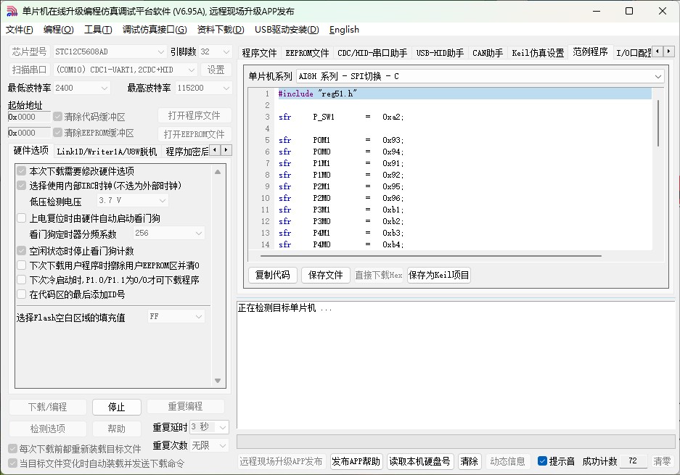Select 范例程序 tab
680x475 pixels.
click(x=590, y=52)
